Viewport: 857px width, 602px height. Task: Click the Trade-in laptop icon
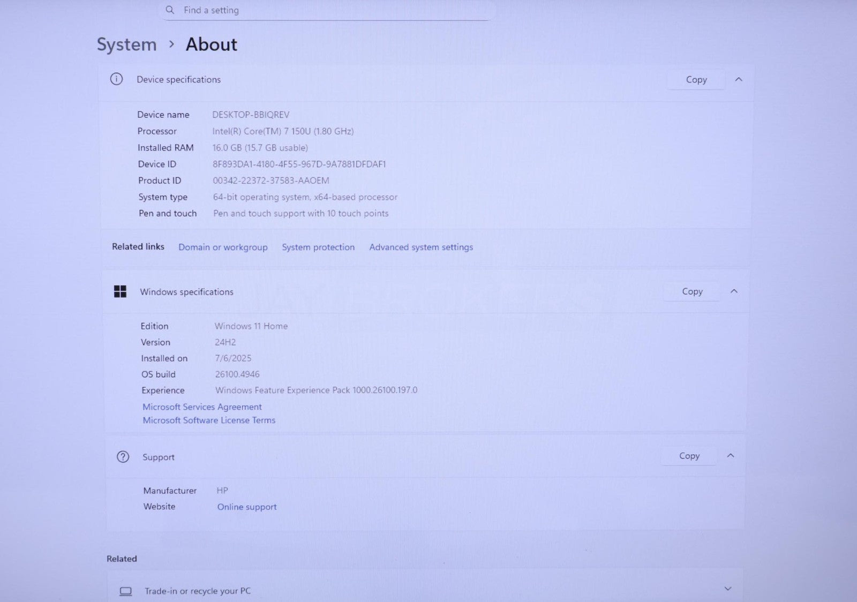(x=126, y=591)
